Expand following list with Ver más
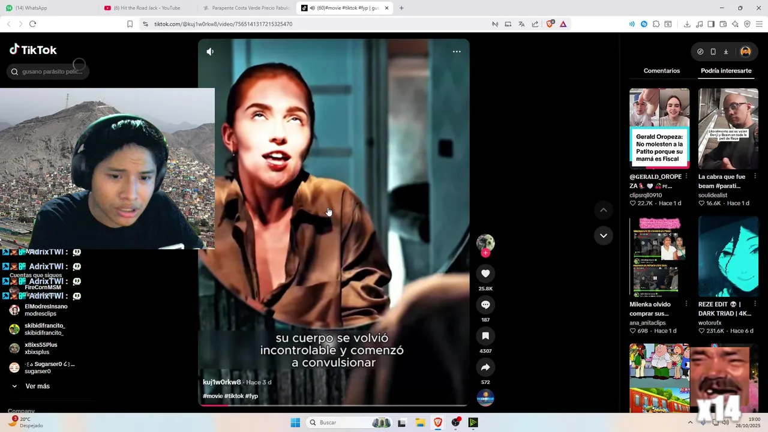This screenshot has width=768, height=432. (x=37, y=386)
